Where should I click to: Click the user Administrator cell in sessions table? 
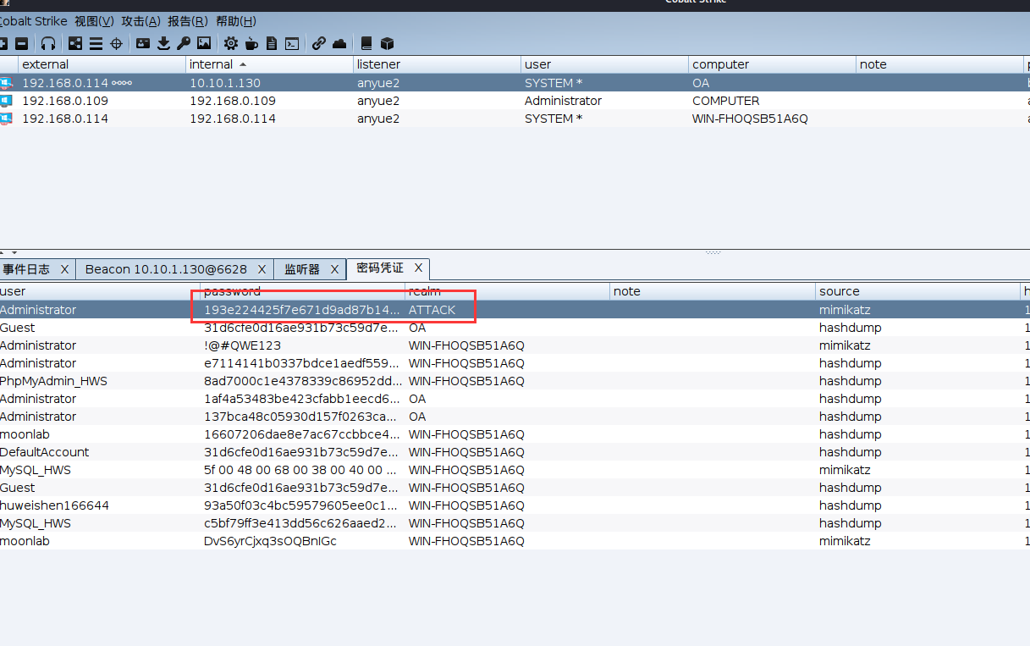(563, 101)
